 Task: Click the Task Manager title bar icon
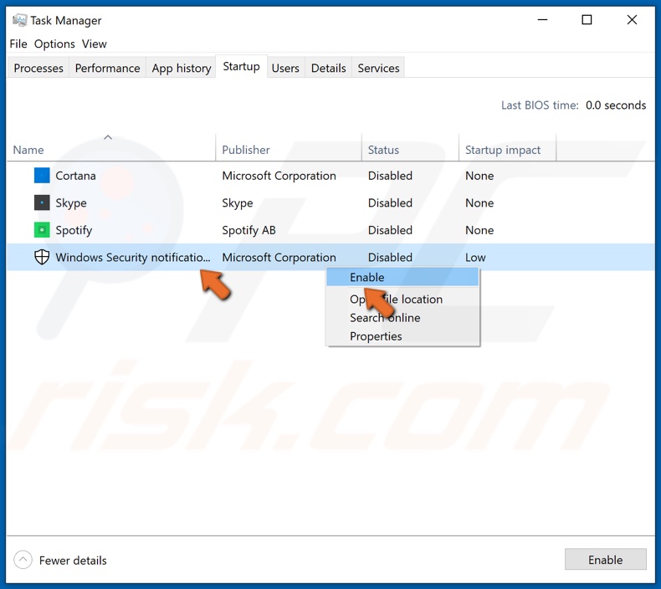pos(19,20)
